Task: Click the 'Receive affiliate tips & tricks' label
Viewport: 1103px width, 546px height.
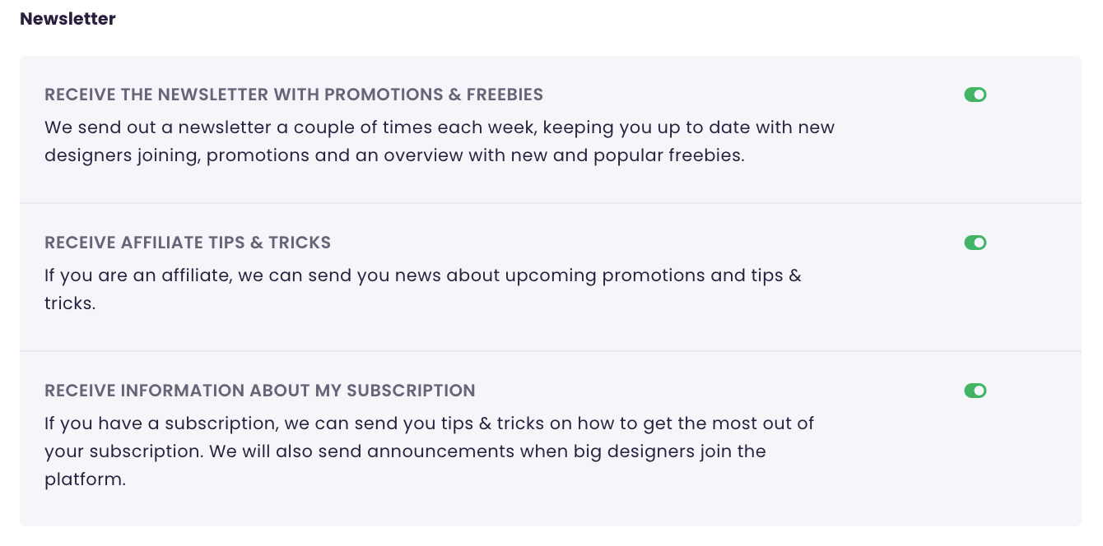Action: [188, 243]
